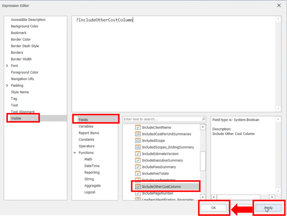Image resolution: width=287 pixels, height=216 pixels.
Task: Select the Background Color property
Action: pyautogui.click(x=24, y=26)
